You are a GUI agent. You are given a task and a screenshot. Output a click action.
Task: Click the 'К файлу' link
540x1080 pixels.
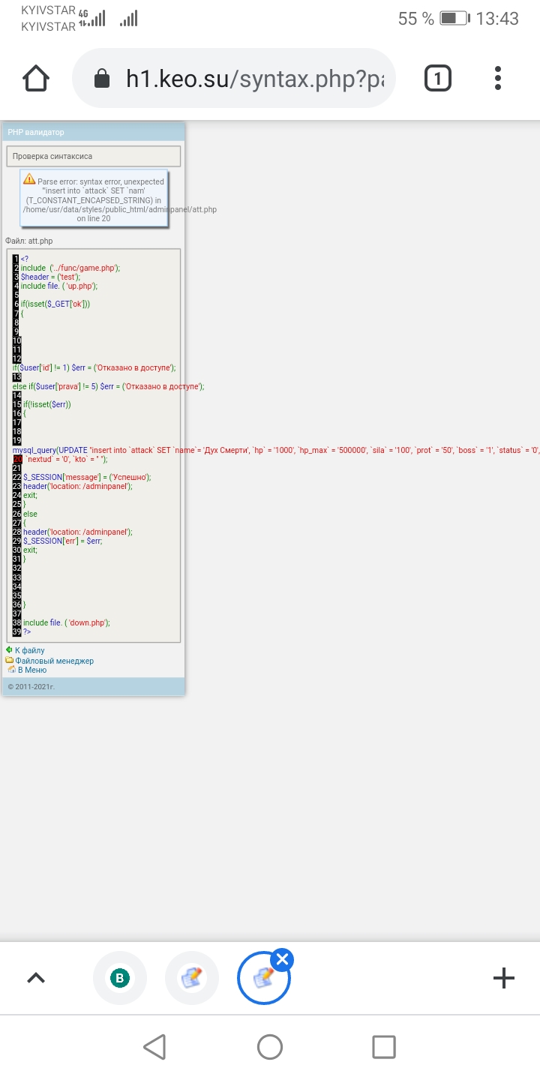(x=29, y=650)
